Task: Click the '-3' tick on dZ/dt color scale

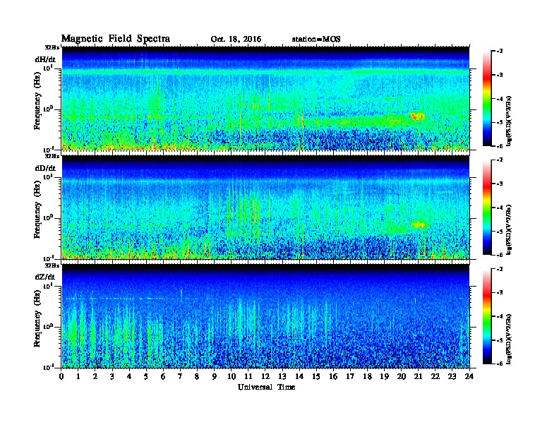Action: [x=500, y=293]
